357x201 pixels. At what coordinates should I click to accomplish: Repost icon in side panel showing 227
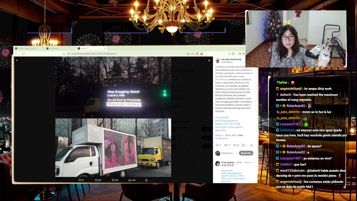click(227, 145)
